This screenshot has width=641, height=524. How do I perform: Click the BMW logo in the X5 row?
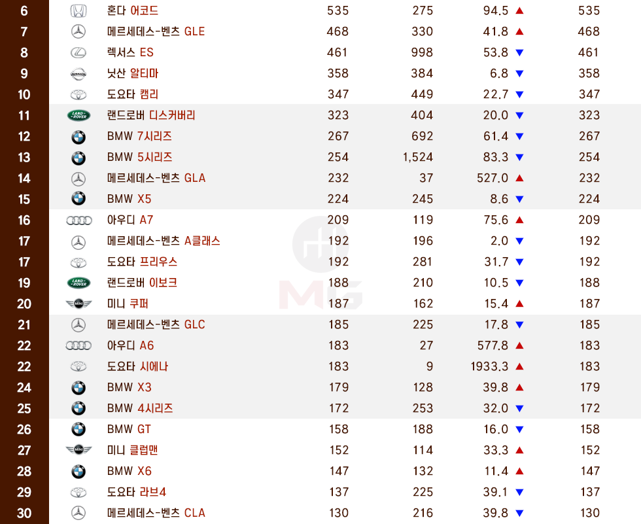[x=78, y=199]
